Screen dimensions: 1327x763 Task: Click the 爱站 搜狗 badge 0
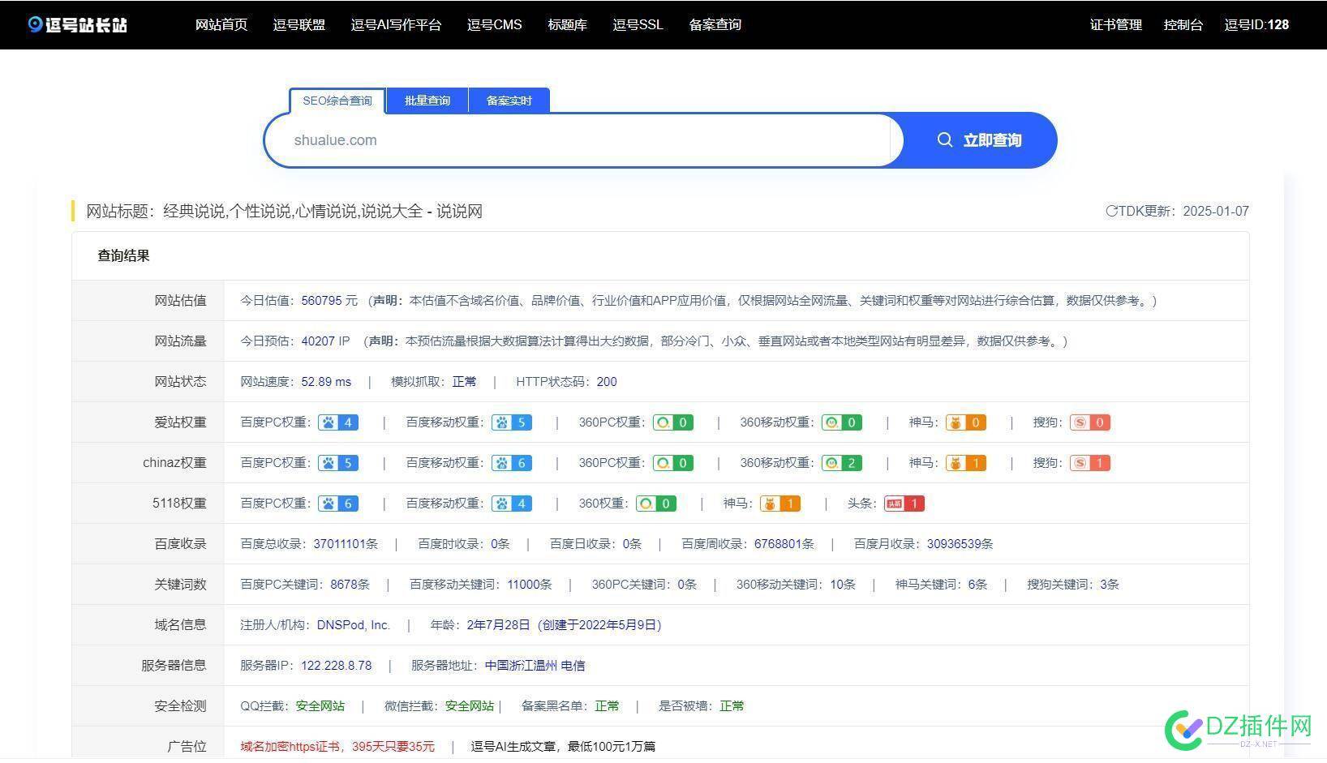1090,422
